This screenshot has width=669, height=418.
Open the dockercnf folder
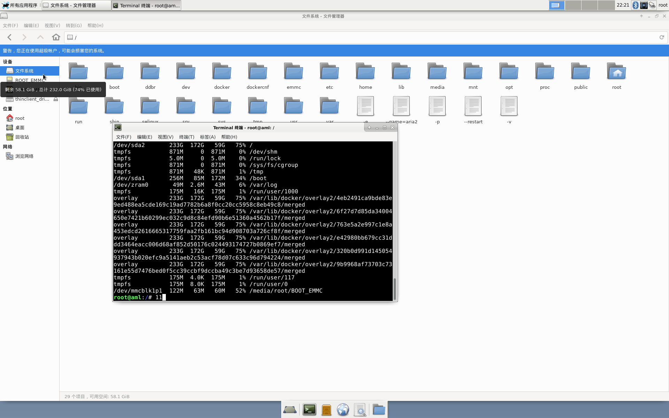tap(258, 76)
